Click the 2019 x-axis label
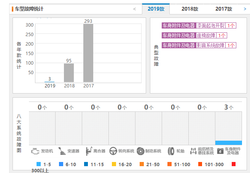Image resolution: width=250 pixels, height=173 pixels. [x=50, y=86]
